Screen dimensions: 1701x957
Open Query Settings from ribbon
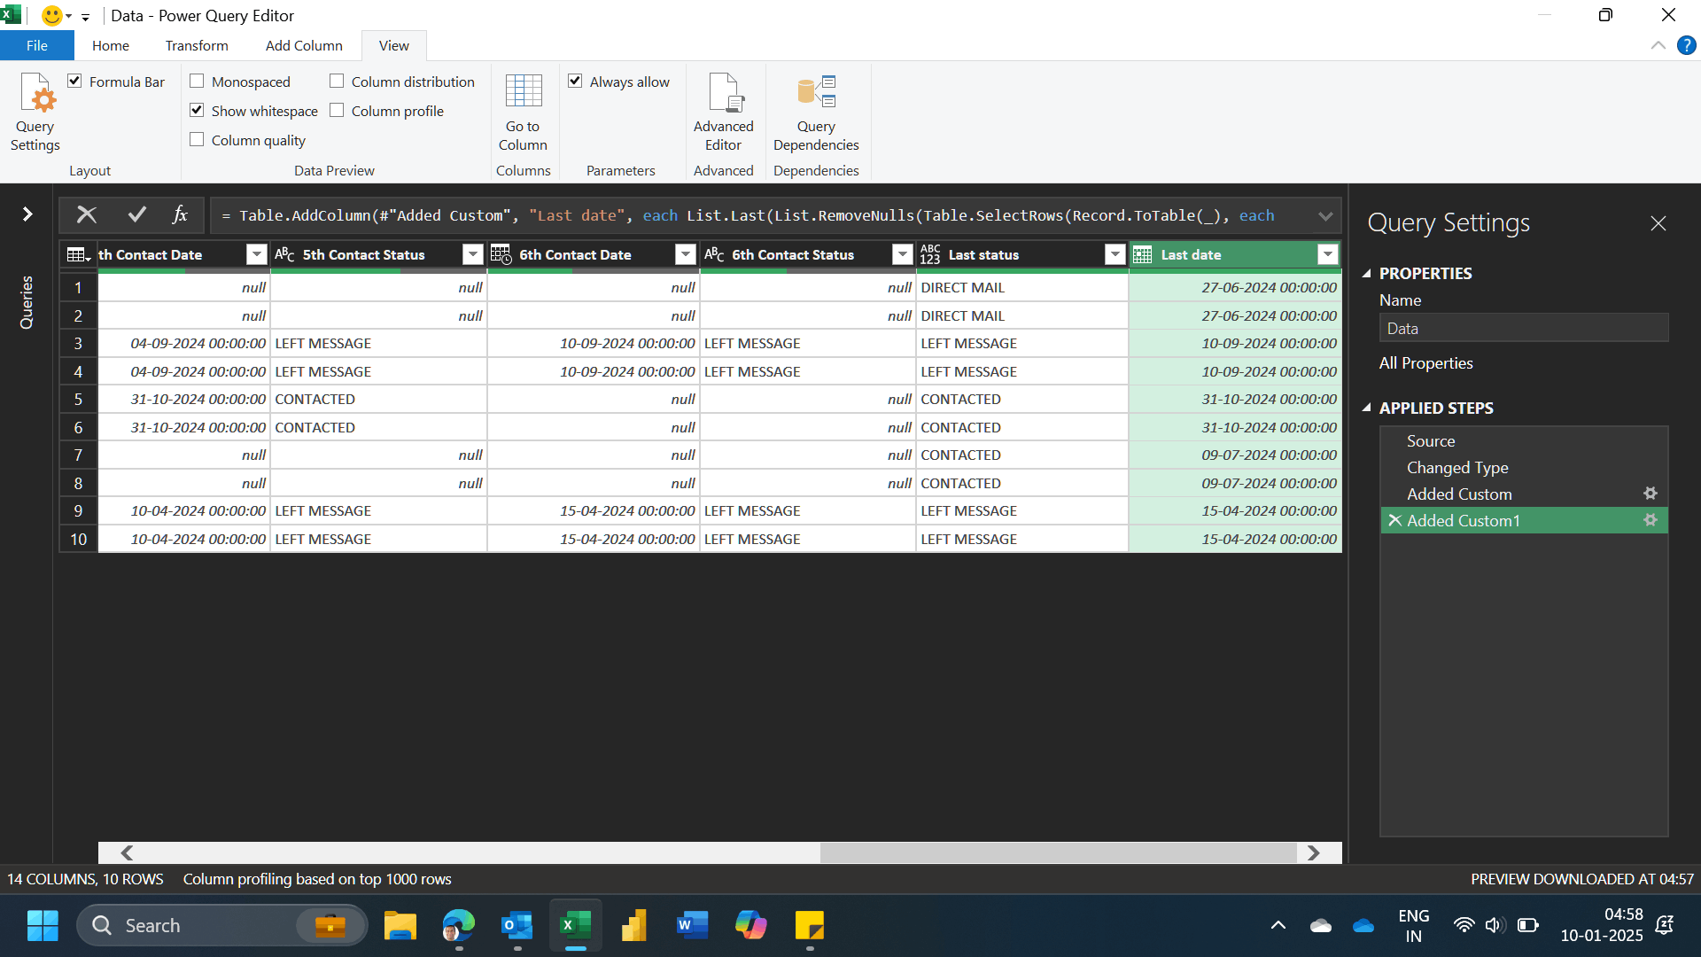point(35,111)
